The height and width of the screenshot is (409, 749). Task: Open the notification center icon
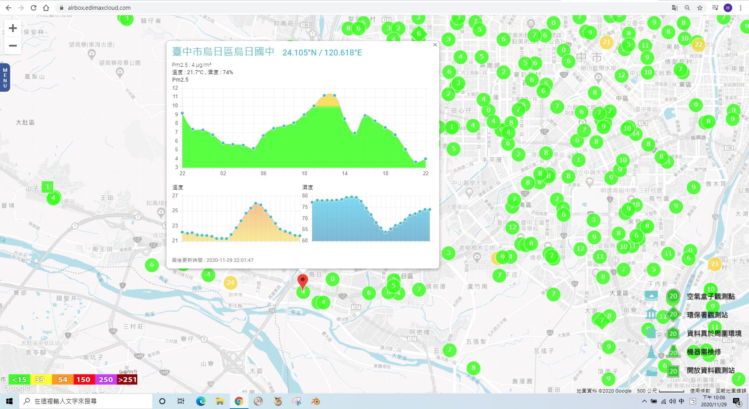pos(737,402)
